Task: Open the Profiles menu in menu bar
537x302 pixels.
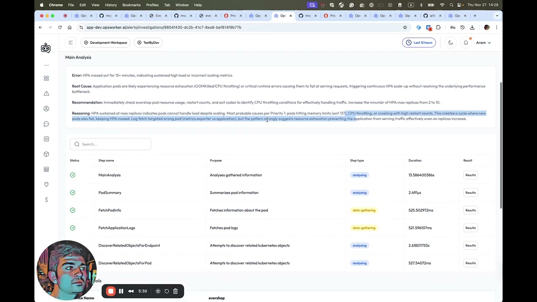Action: click(152, 5)
